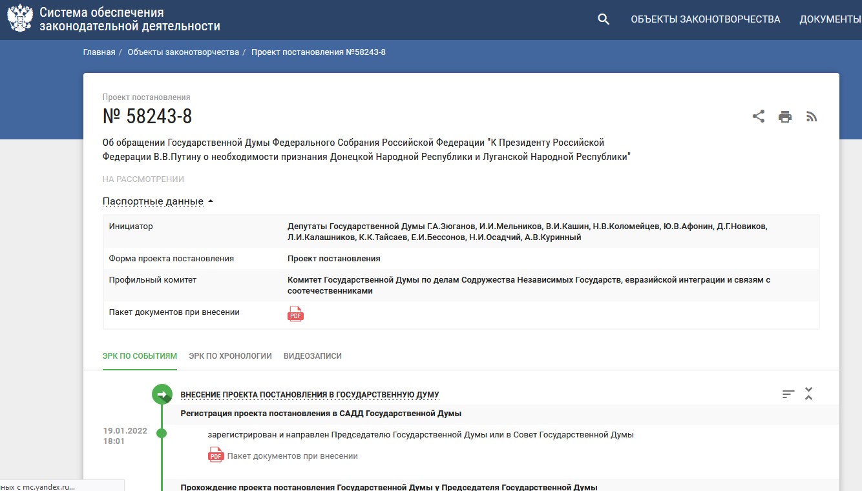Viewport: 862px width, 491px height.
Task: Click the зарегистрирован и направлен Председателю text
Action: click(421, 434)
